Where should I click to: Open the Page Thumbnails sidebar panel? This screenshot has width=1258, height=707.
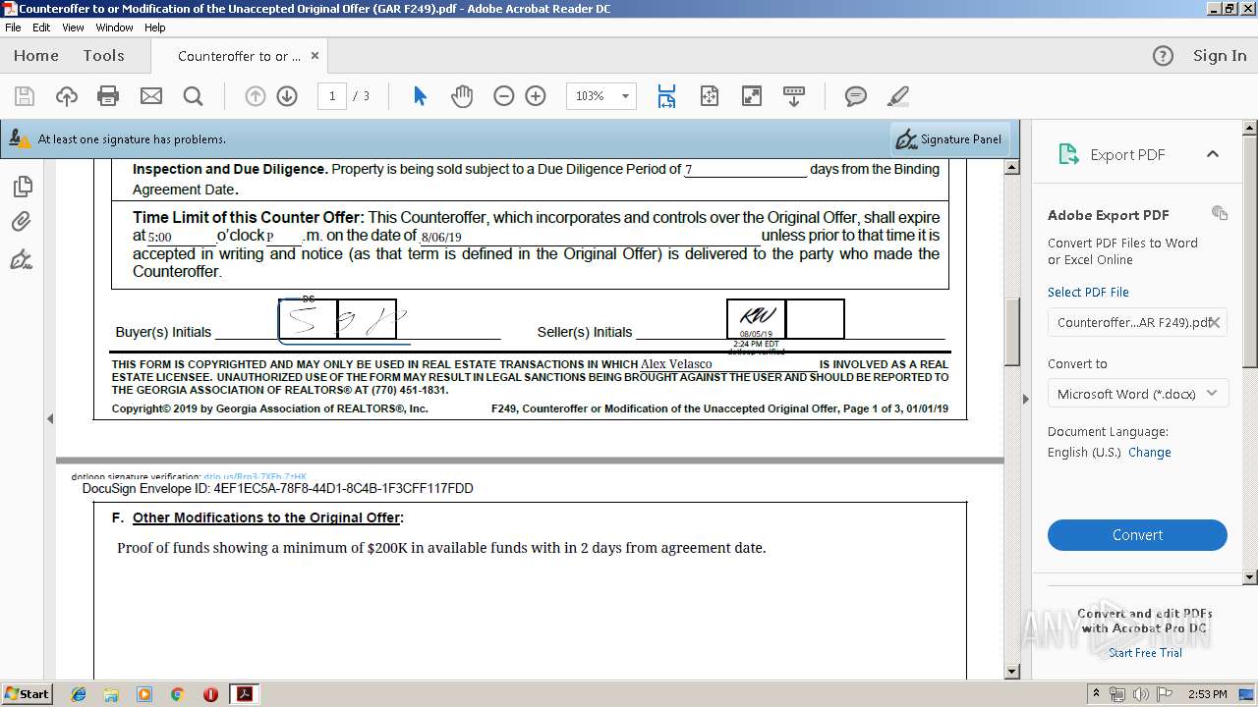[22, 186]
